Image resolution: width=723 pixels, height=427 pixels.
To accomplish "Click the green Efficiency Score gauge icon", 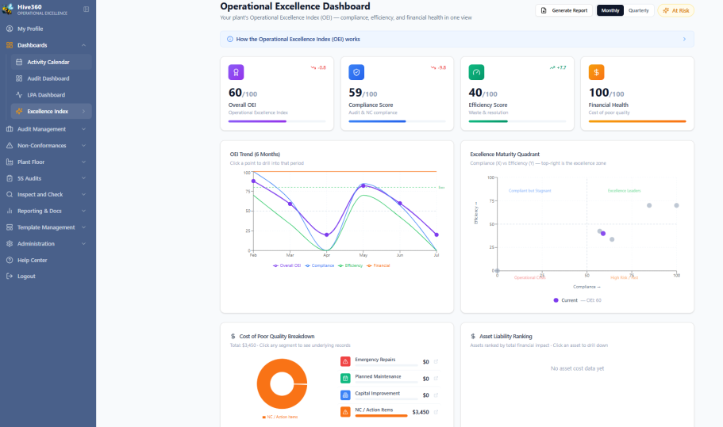I will click(x=476, y=72).
